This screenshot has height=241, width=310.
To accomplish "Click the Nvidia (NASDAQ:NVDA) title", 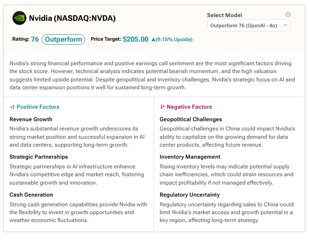I will coord(72,19).
